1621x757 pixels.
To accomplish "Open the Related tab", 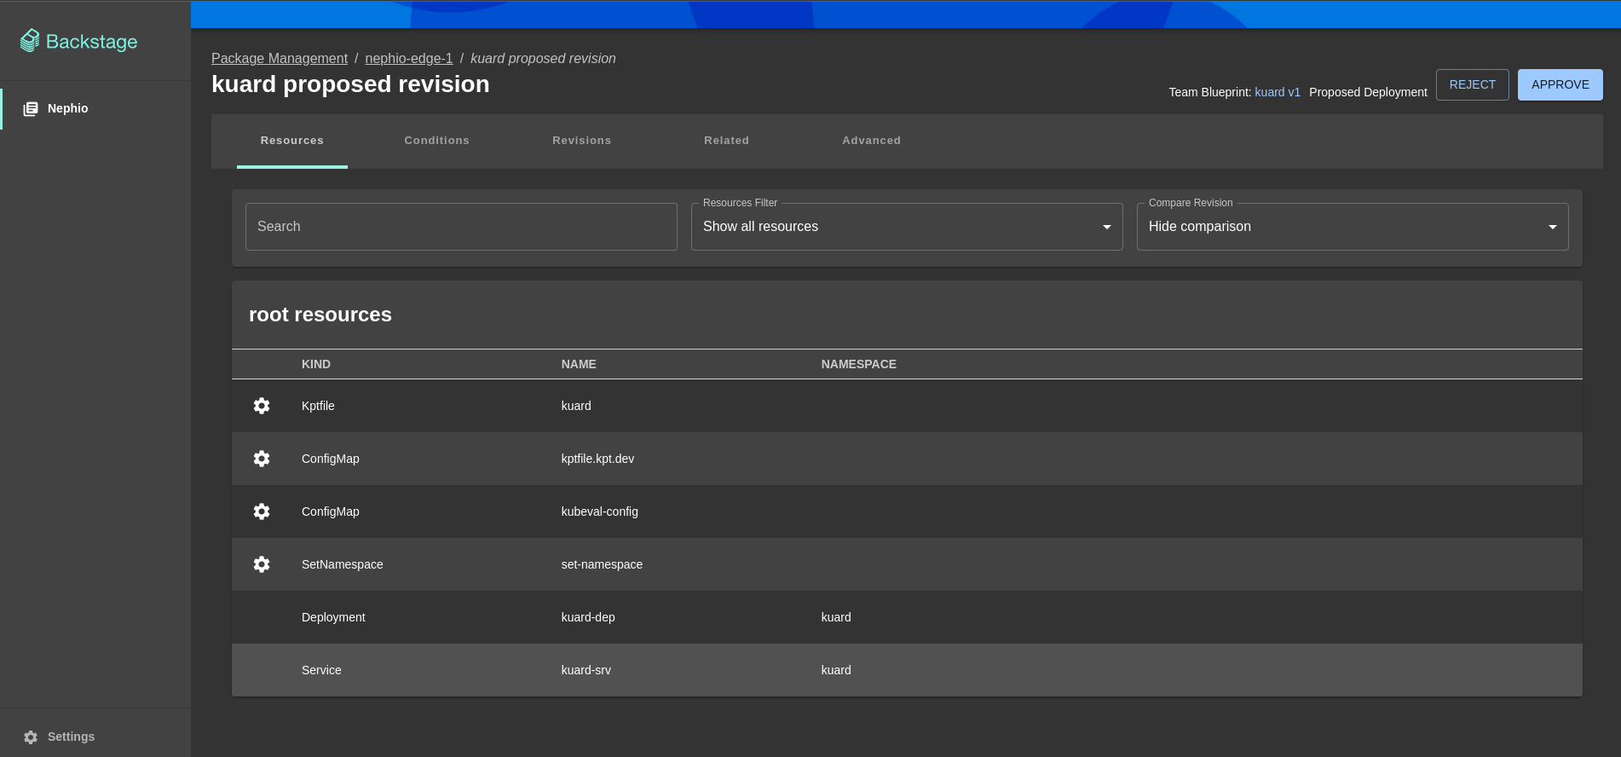I will [727, 141].
